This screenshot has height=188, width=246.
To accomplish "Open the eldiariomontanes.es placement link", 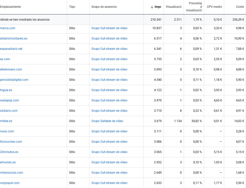I will [x=14, y=39].
